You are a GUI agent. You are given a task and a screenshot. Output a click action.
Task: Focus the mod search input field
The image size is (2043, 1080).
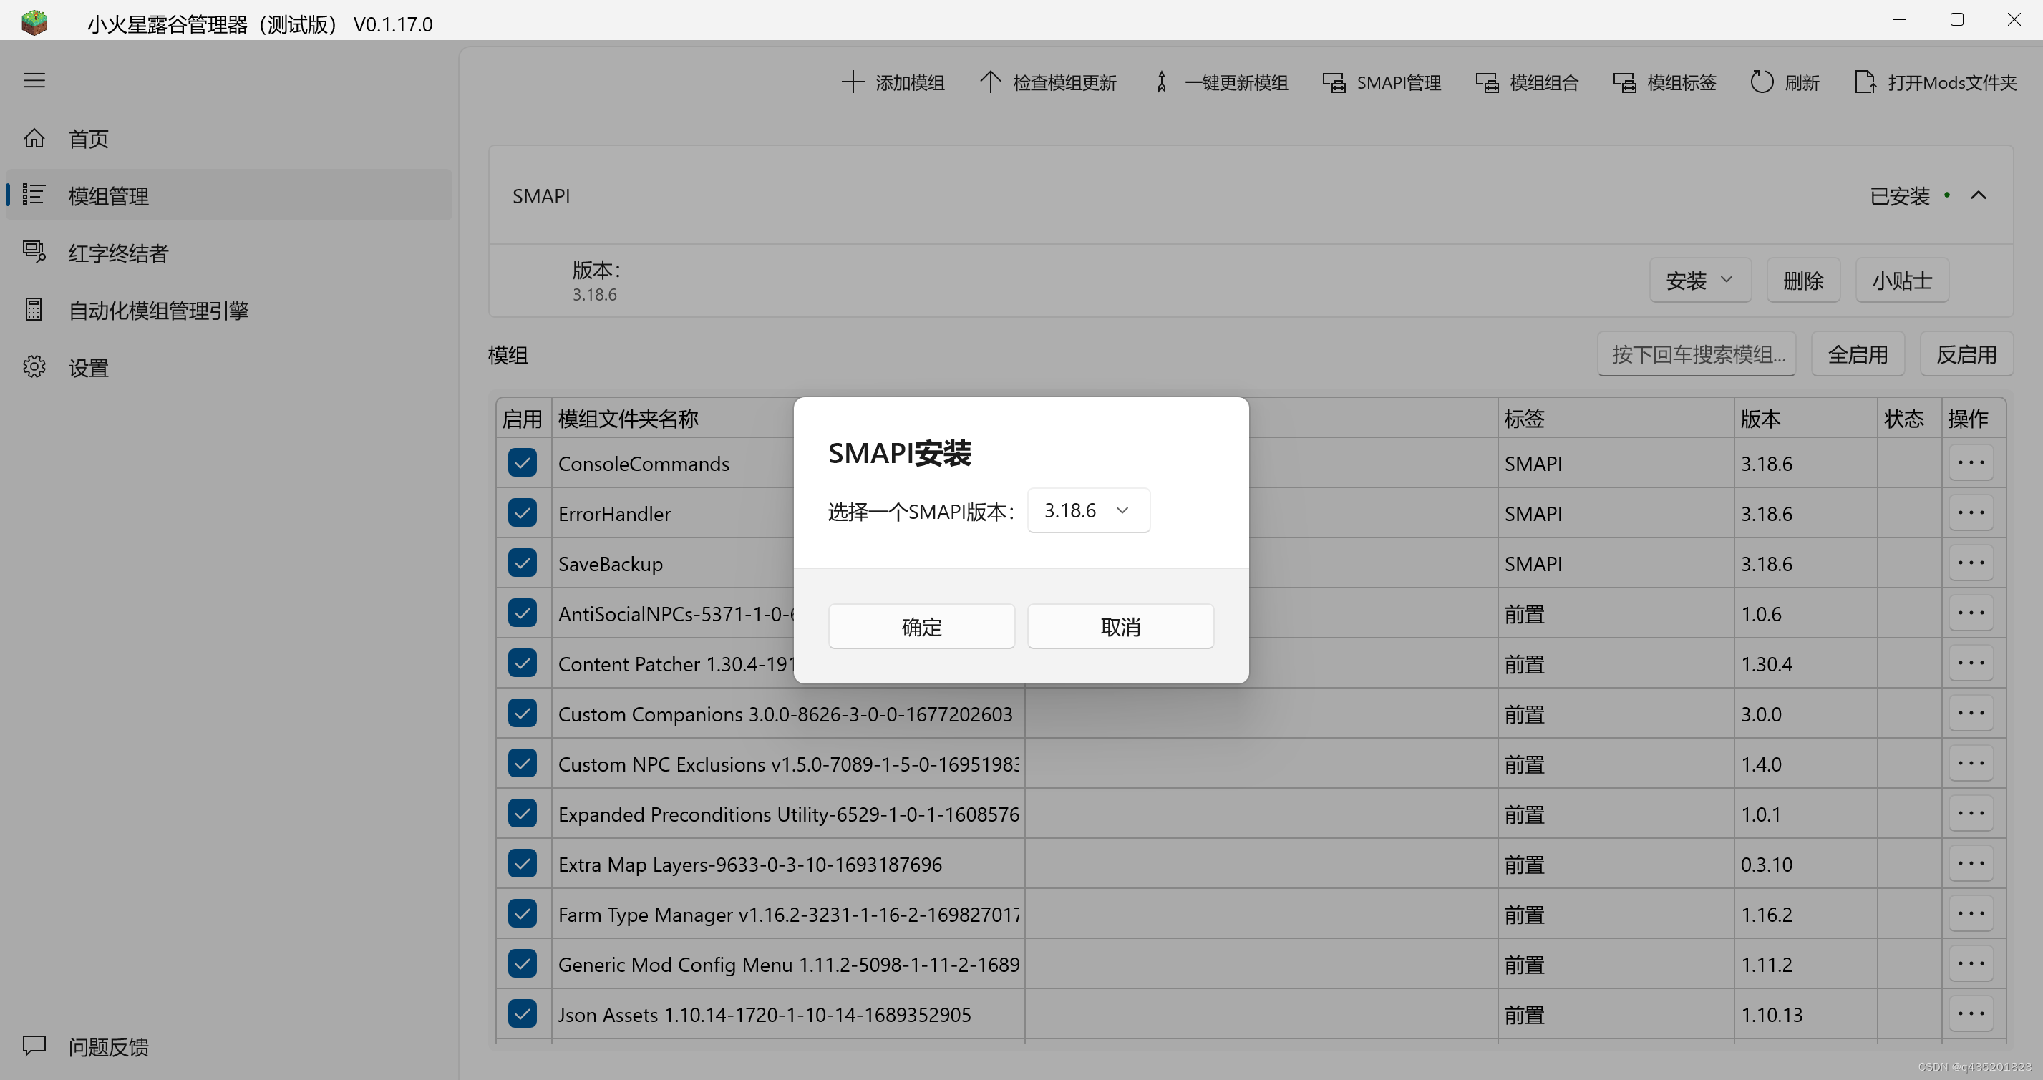tap(1697, 354)
